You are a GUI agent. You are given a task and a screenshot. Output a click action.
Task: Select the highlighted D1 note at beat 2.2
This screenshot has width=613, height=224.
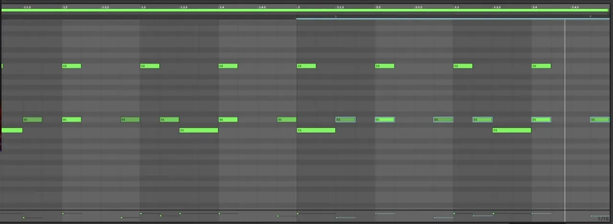385,120
